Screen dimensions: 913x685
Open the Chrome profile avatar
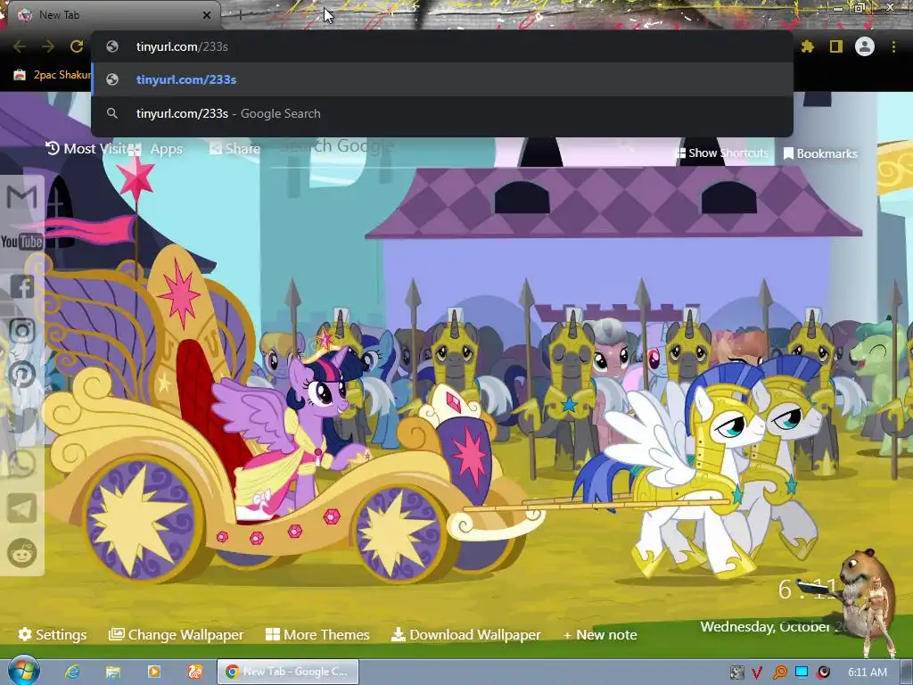(x=865, y=46)
